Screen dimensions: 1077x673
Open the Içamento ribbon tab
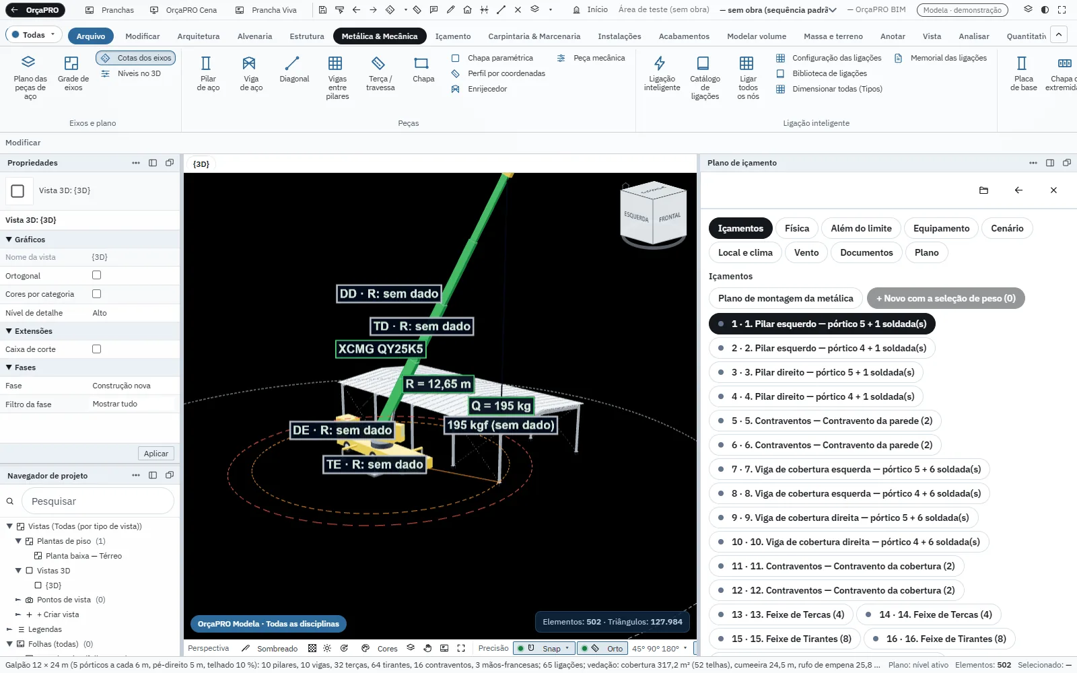[x=453, y=36]
